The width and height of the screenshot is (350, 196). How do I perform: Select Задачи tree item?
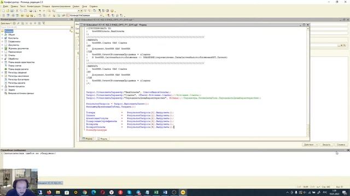(x=11, y=90)
